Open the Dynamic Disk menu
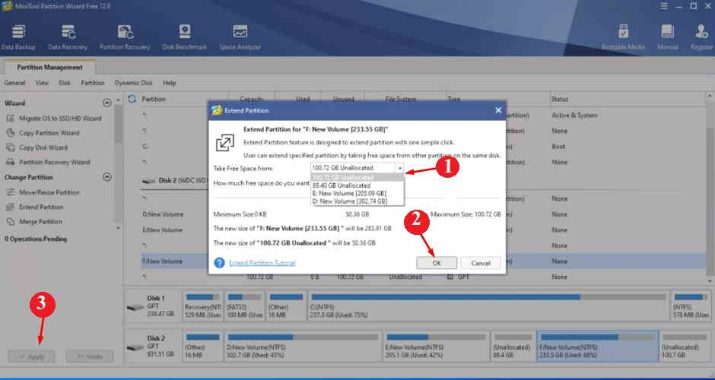The height and width of the screenshot is (380, 715). coord(134,83)
